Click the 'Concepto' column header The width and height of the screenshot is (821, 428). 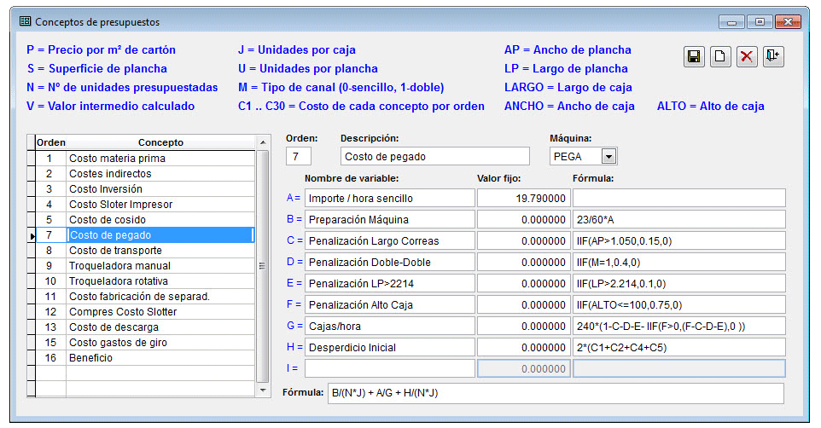(160, 142)
